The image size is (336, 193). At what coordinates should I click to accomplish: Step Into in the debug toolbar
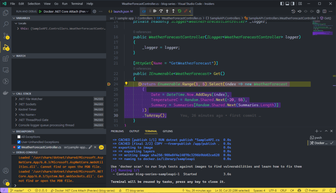pos(167,11)
